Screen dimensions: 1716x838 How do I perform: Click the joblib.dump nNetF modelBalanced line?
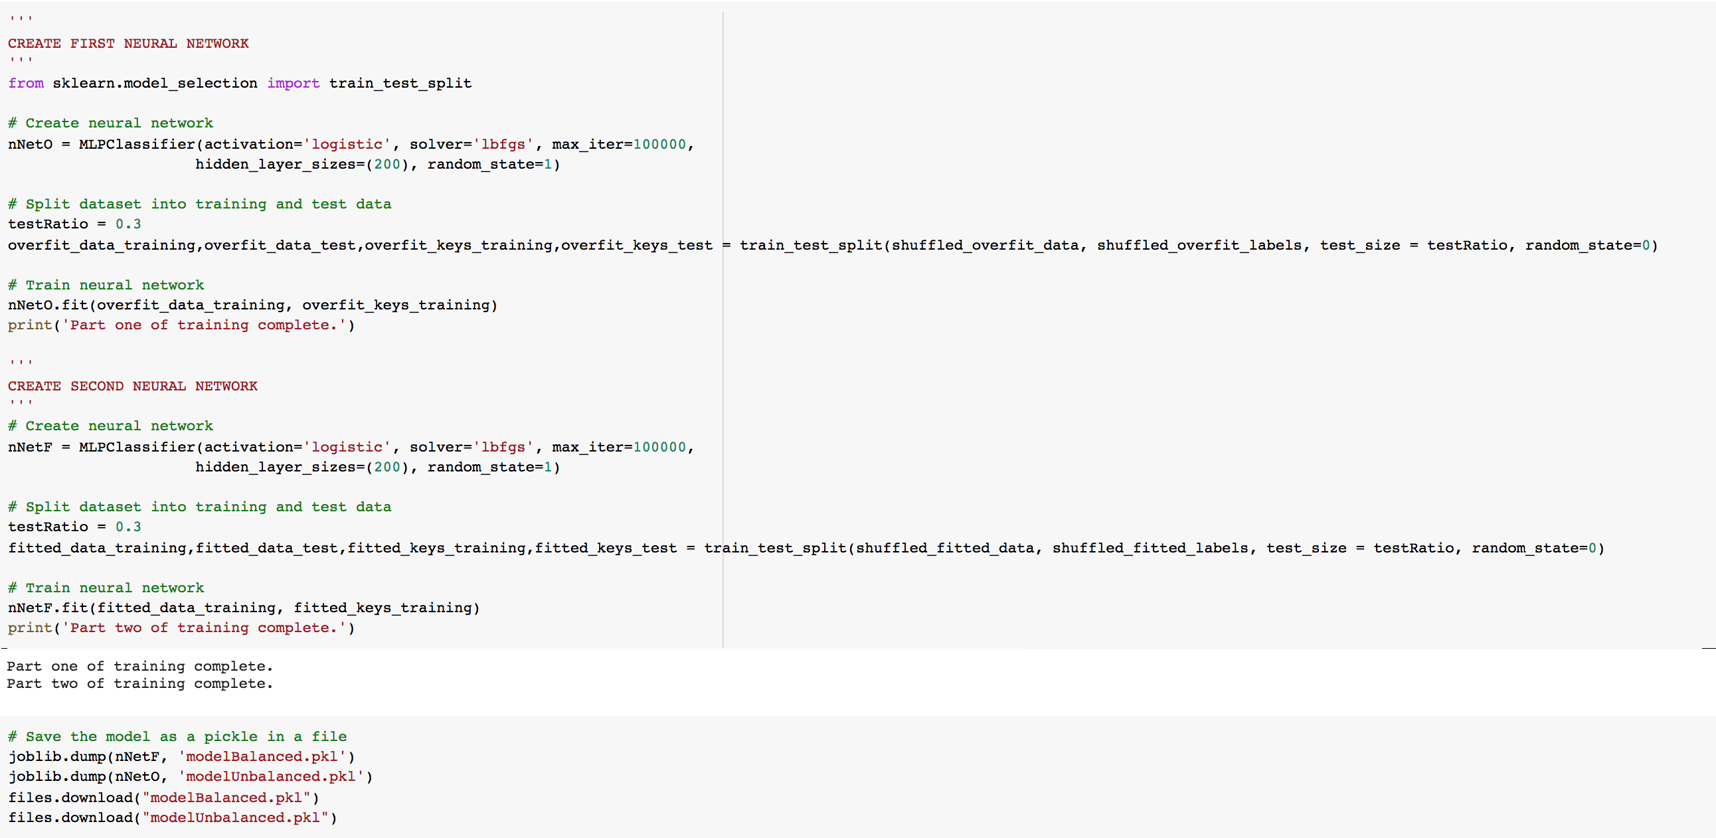pyautogui.click(x=181, y=756)
